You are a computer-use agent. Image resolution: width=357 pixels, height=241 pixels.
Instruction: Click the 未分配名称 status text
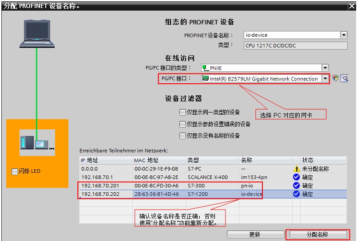tap(315, 169)
